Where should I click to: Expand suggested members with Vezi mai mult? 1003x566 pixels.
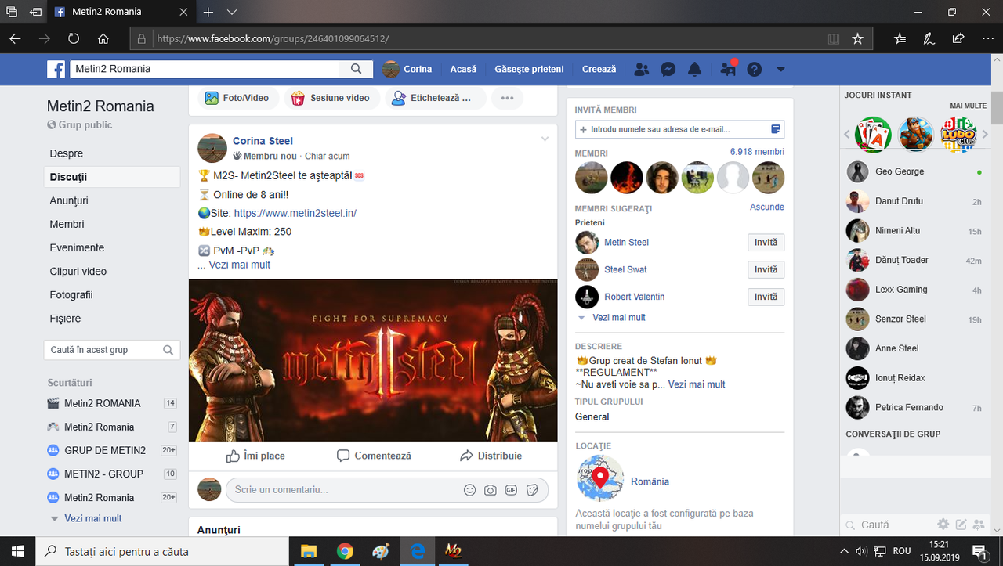(x=619, y=318)
